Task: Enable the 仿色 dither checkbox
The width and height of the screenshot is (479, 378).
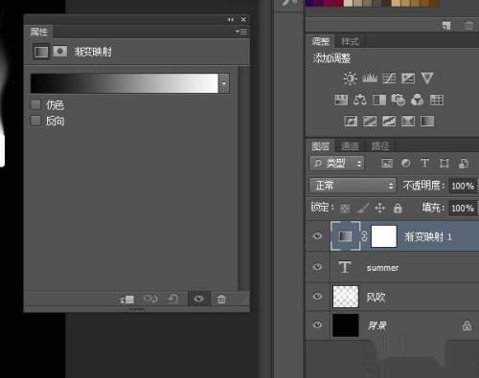Action: [x=35, y=104]
